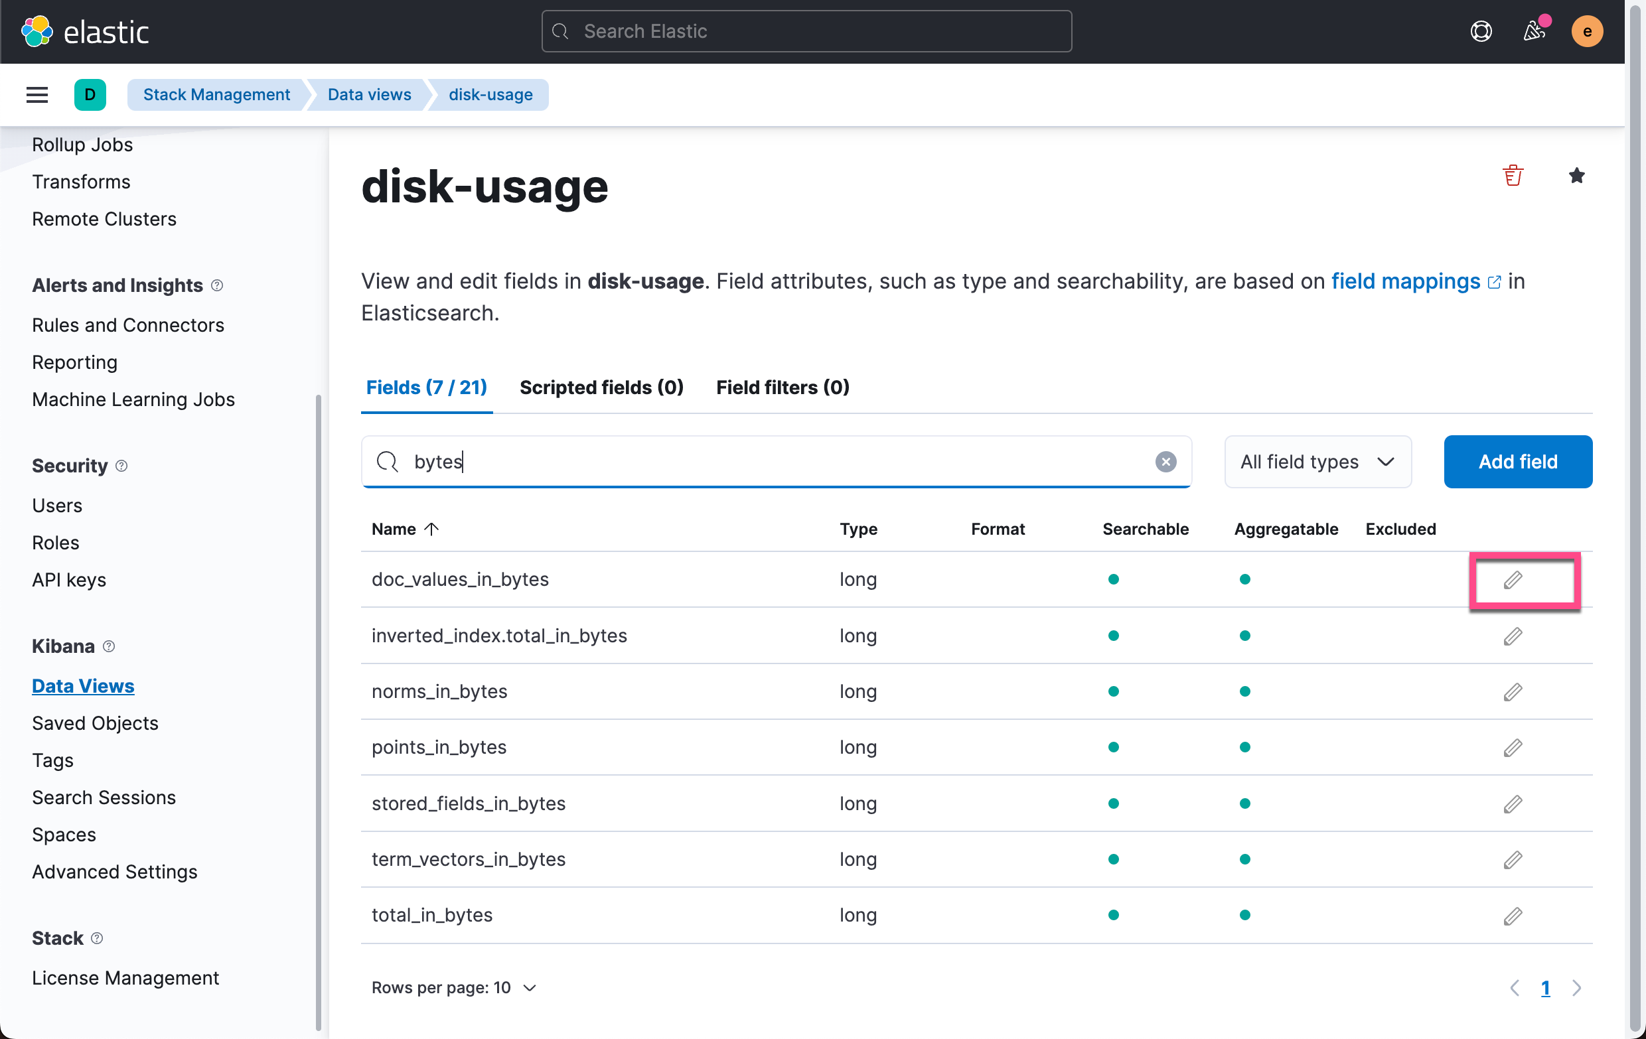Image resolution: width=1646 pixels, height=1039 pixels.
Task: Edit the norms_in_bytes field with pencil icon
Action: click(1513, 691)
